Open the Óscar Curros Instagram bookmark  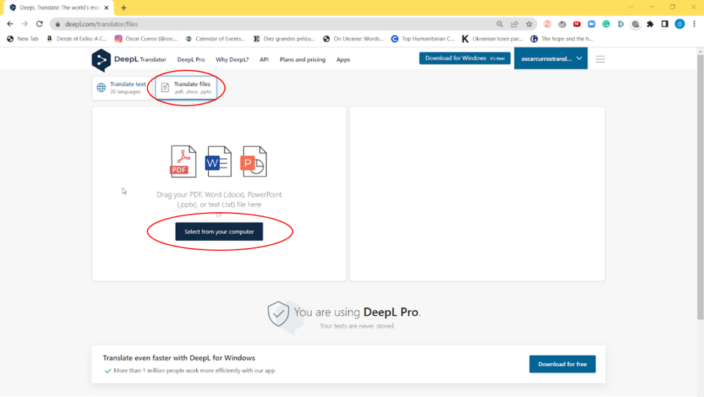coord(146,38)
